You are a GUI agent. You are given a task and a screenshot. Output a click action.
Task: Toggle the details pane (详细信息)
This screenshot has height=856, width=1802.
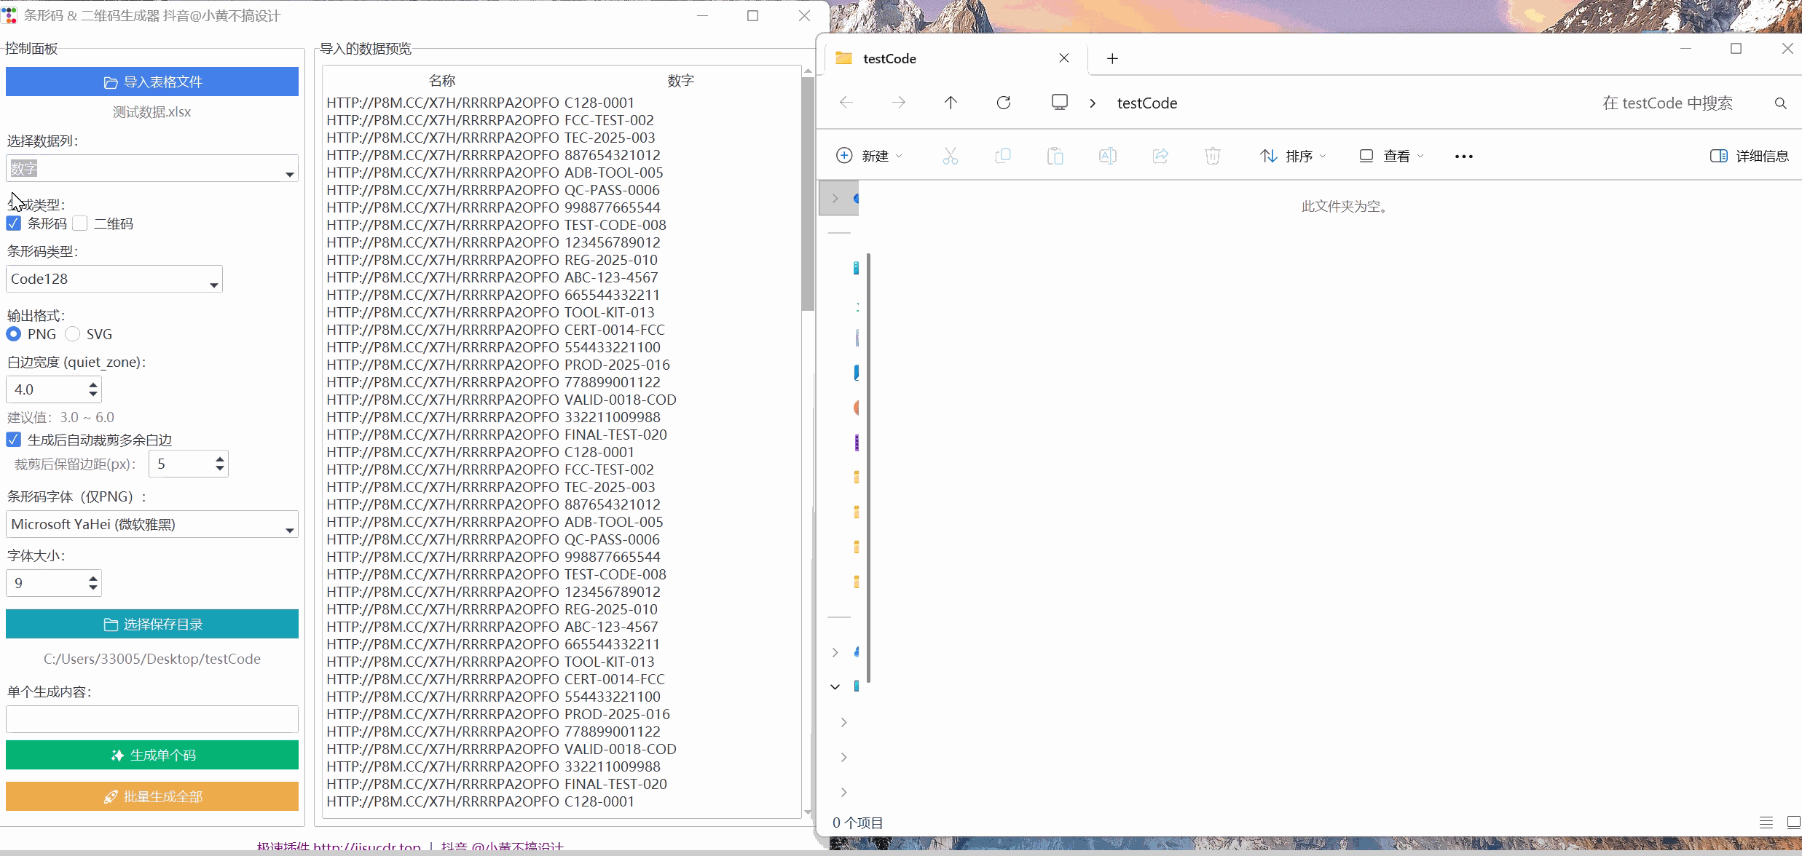[x=1749, y=156]
